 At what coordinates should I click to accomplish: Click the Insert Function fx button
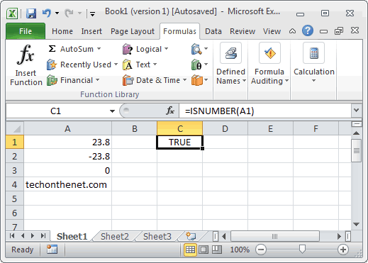click(x=26, y=65)
